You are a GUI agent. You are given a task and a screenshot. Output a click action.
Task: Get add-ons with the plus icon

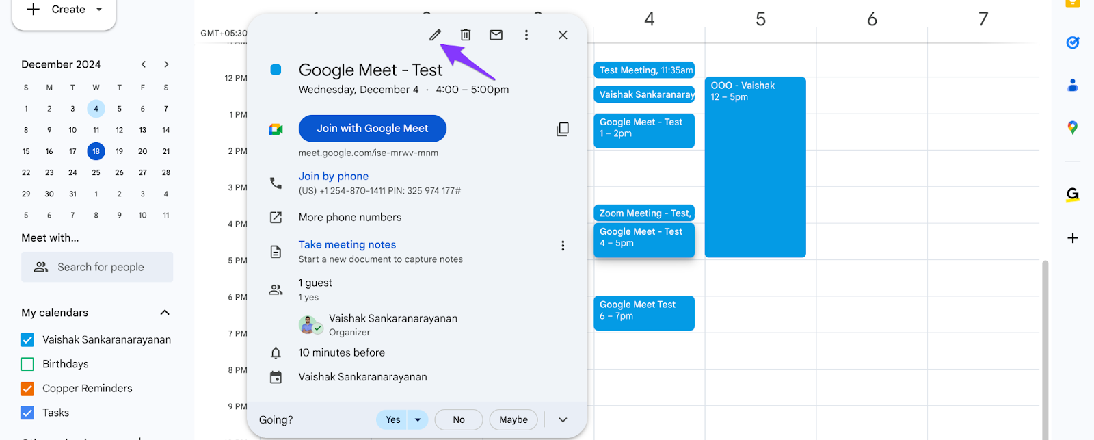pos(1073,238)
